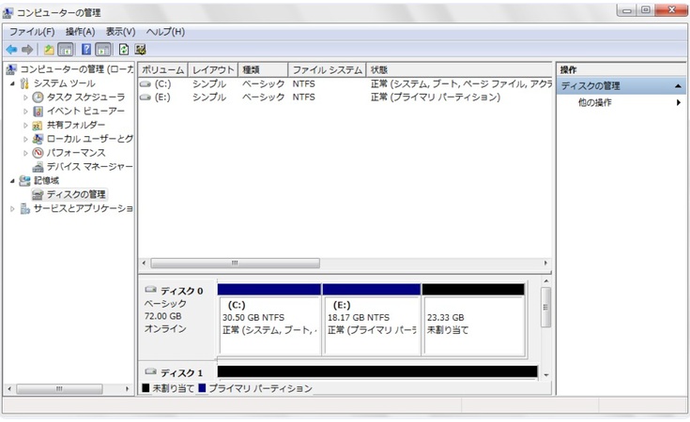Select the デバイス マネージャー icon
Viewport: 690px width, 422px height.
(x=38, y=167)
